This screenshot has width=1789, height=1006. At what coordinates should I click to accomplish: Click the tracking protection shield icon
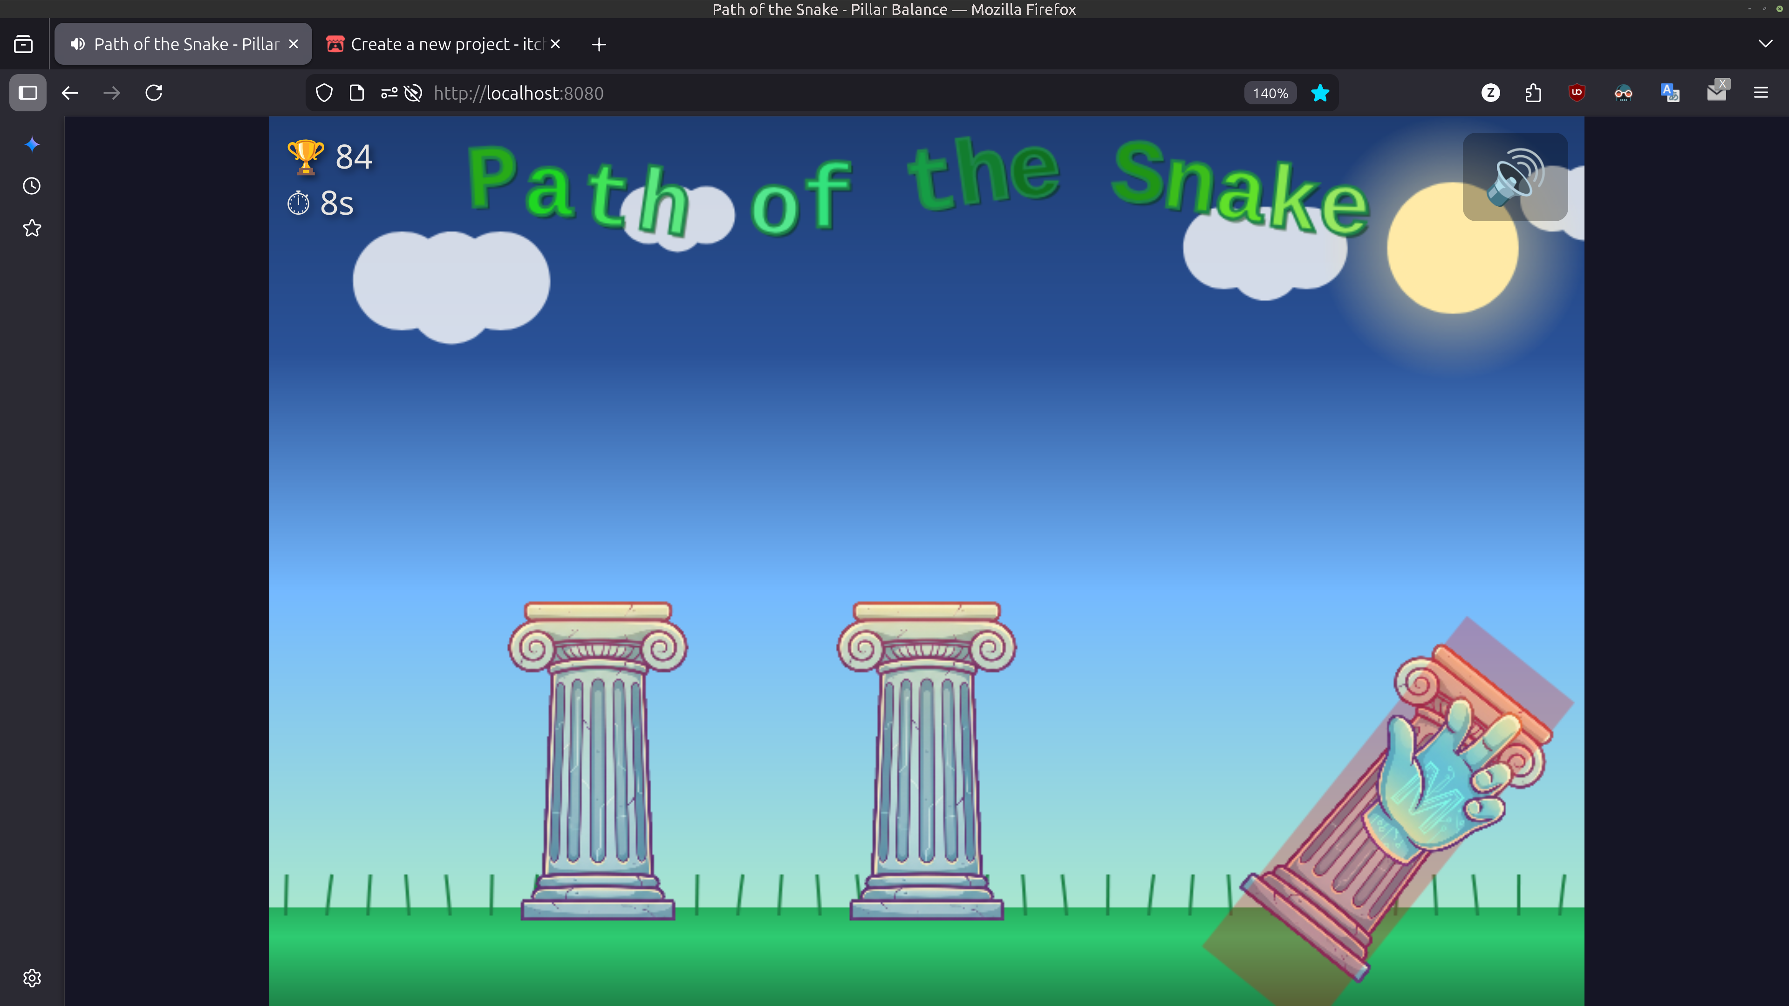point(324,93)
